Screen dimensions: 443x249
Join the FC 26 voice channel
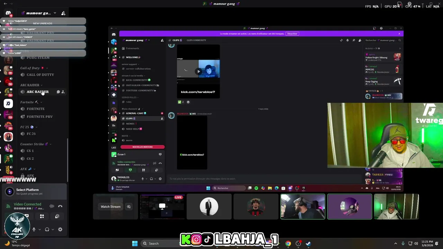coord(31,134)
